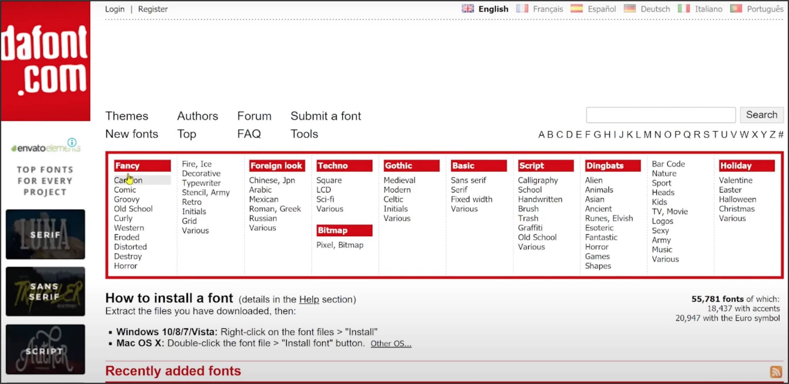Viewport: 789px width, 384px height.
Task: Open the Other OS... link
Action: point(391,343)
